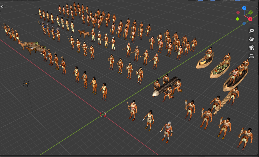Select the battering ram log model
Viewport: 259px width, 157px height.
tap(165, 86)
